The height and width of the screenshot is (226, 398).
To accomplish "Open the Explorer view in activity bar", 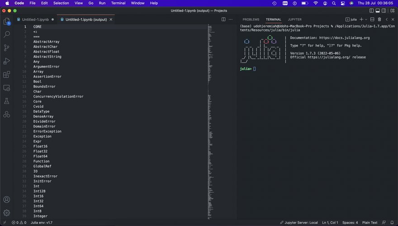I will [7, 21].
